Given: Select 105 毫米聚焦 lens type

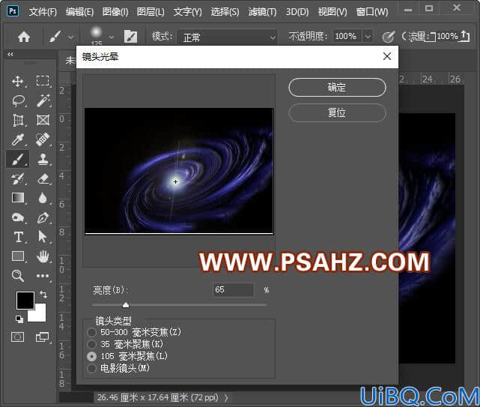Looking at the screenshot, I should point(91,357).
